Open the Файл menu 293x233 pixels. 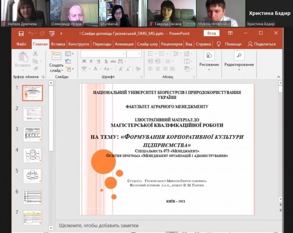[x=21, y=44]
